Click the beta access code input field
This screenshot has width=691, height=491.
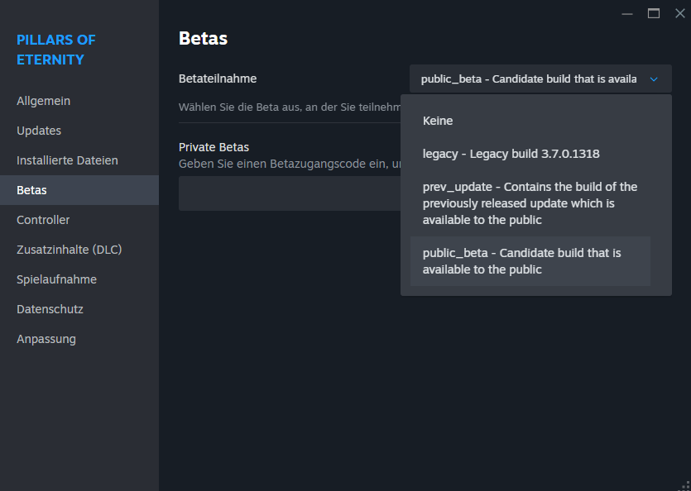290,193
